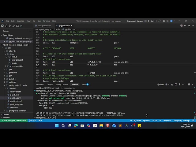Open the Terminal menu
The width and height of the screenshot is (196, 147).
[47, 21]
